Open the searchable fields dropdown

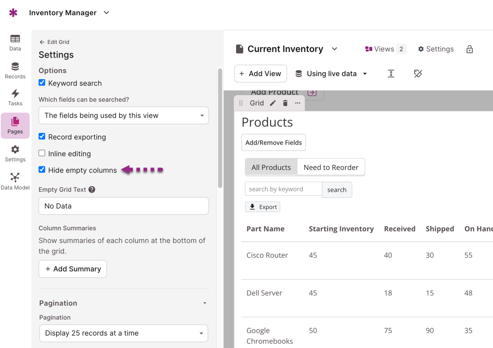[124, 116]
